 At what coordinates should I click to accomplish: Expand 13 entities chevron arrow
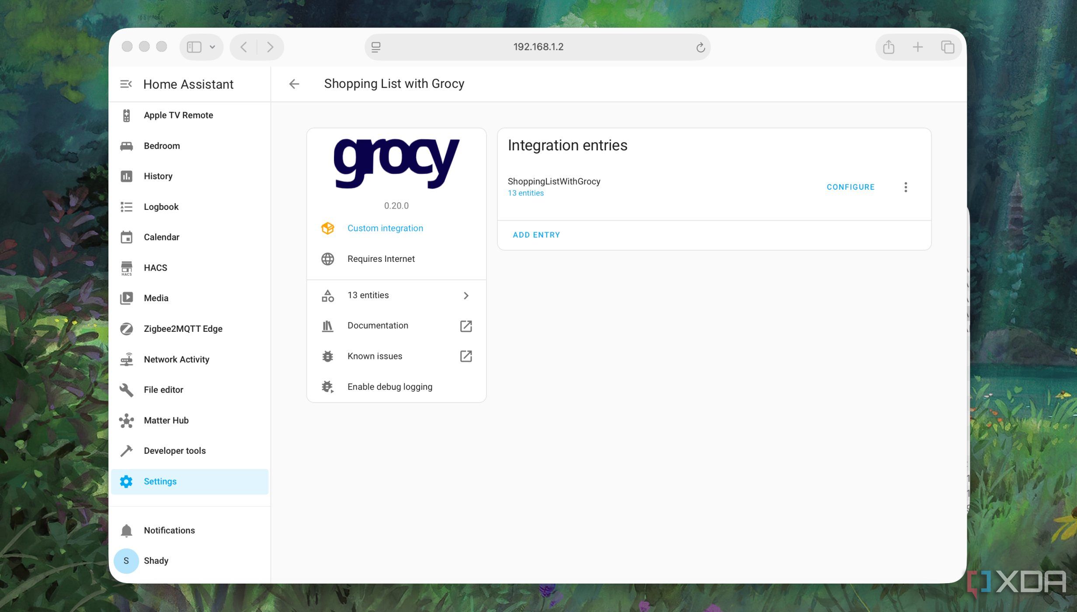[466, 296]
